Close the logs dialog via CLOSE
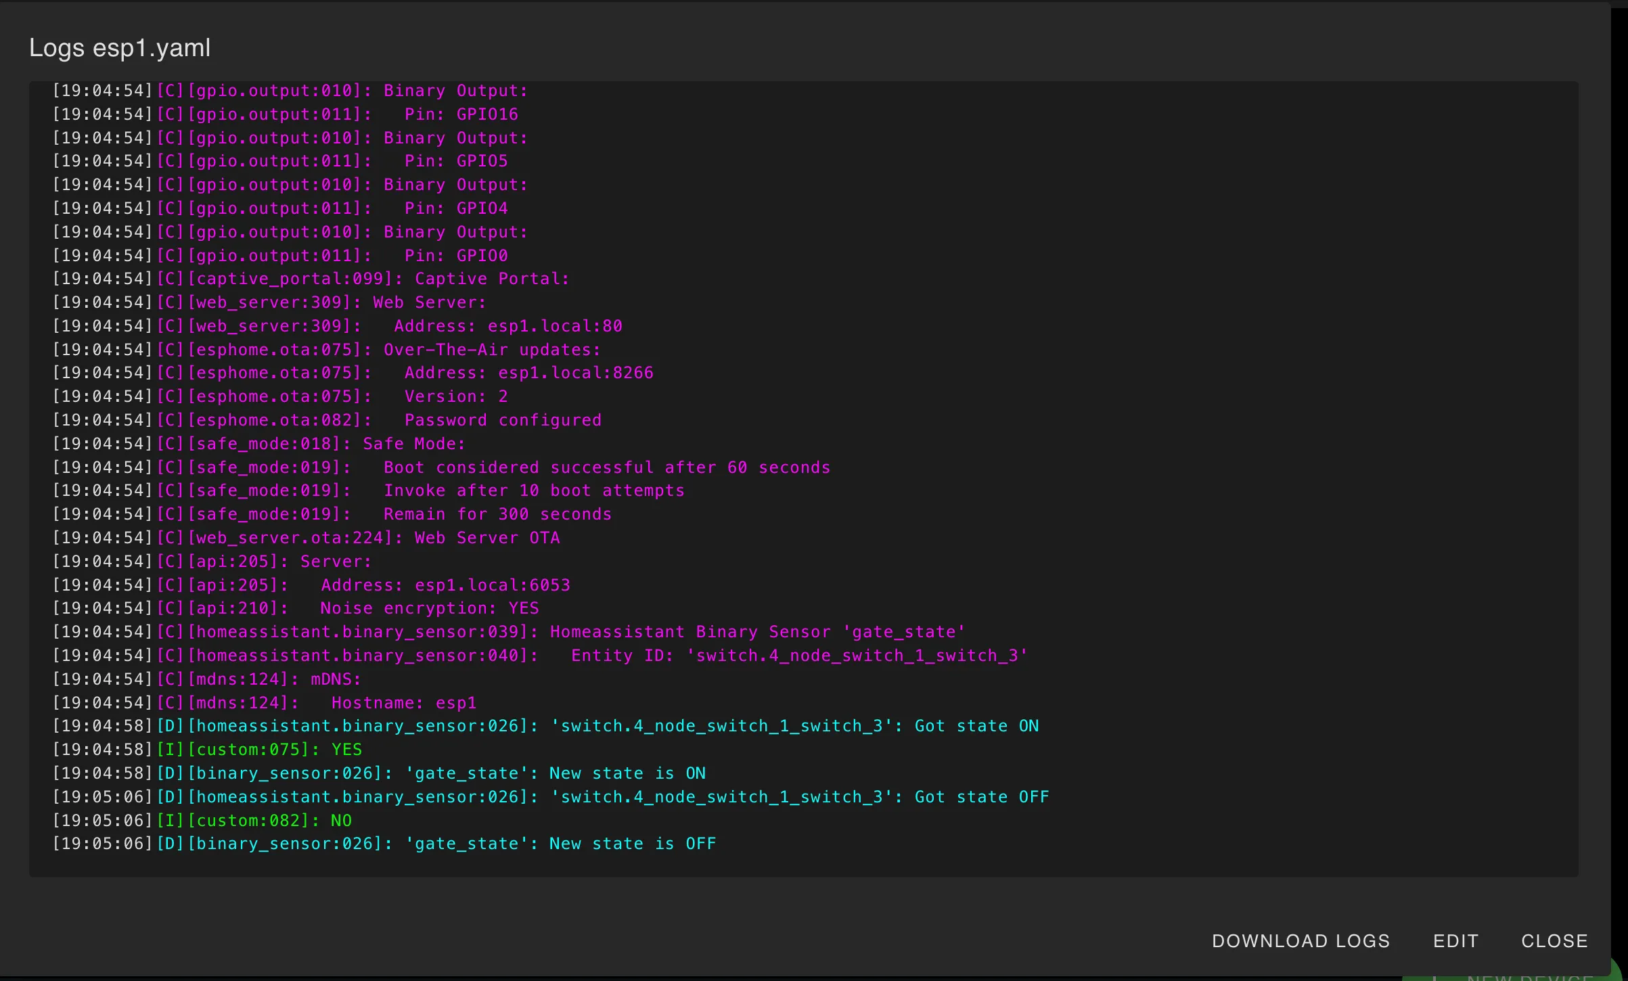Viewport: 1628px width, 981px height. point(1554,940)
